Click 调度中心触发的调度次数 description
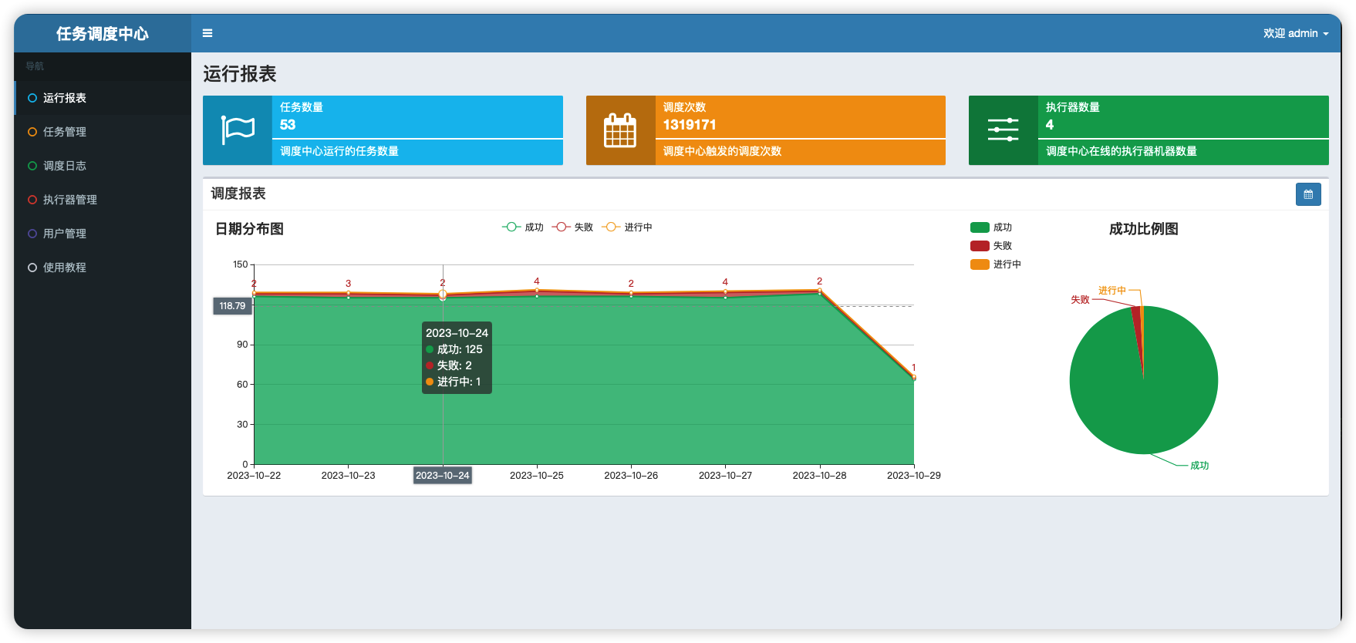 [x=723, y=151]
